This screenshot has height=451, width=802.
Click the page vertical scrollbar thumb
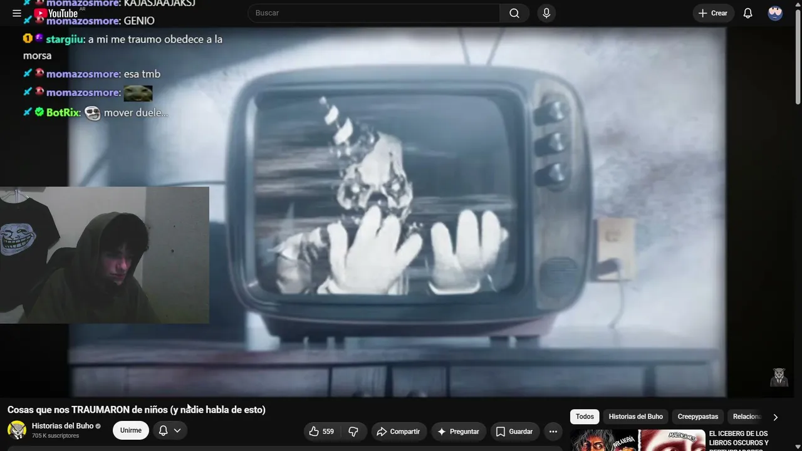pos(798,56)
